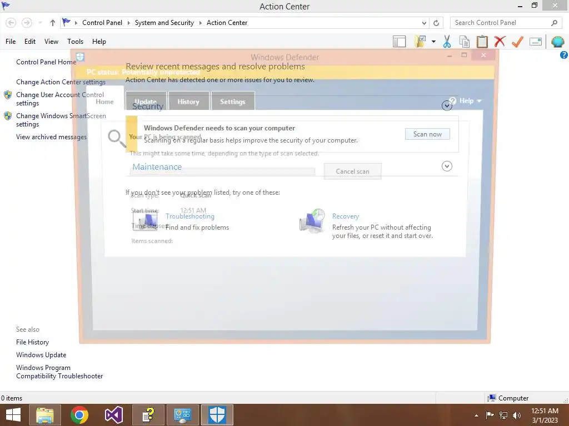
Task: Expand arrow after Control Panel breadcrumb
Action: (x=128, y=23)
